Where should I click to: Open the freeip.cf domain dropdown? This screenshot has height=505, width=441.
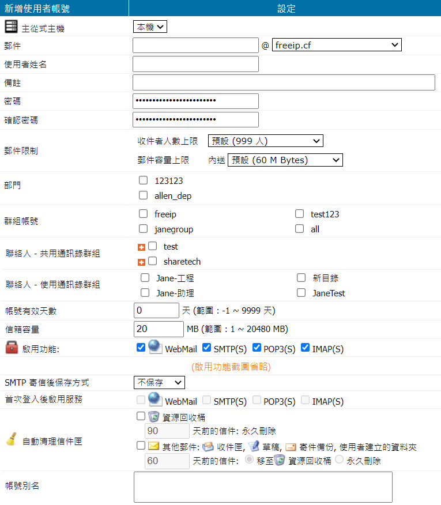pos(336,45)
